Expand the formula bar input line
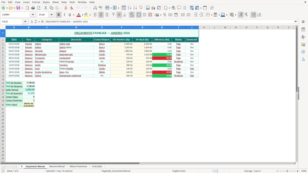Screen dimensions: 308x173 pyautogui.click(x=296, y=22)
